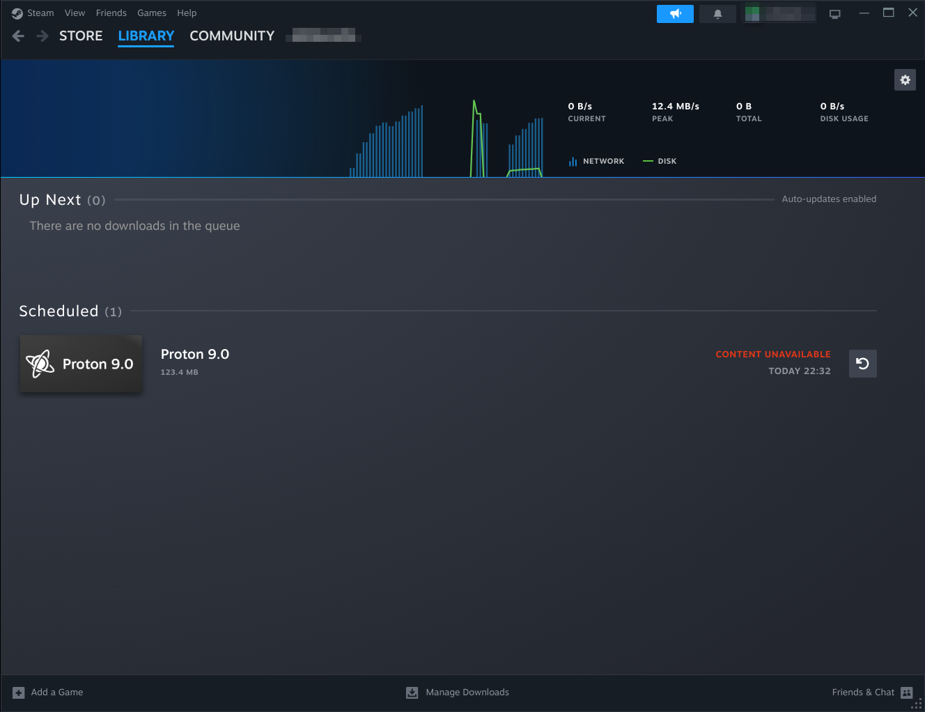The image size is (925, 712).
Task: Switch to the COMMUNITY tab
Action: pos(232,36)
